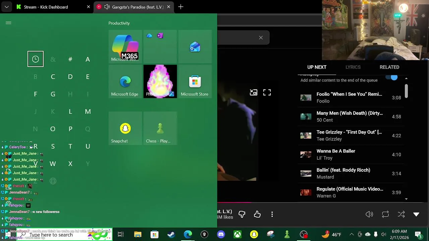Jump to apps under letter M

click(x=88, y=111)
